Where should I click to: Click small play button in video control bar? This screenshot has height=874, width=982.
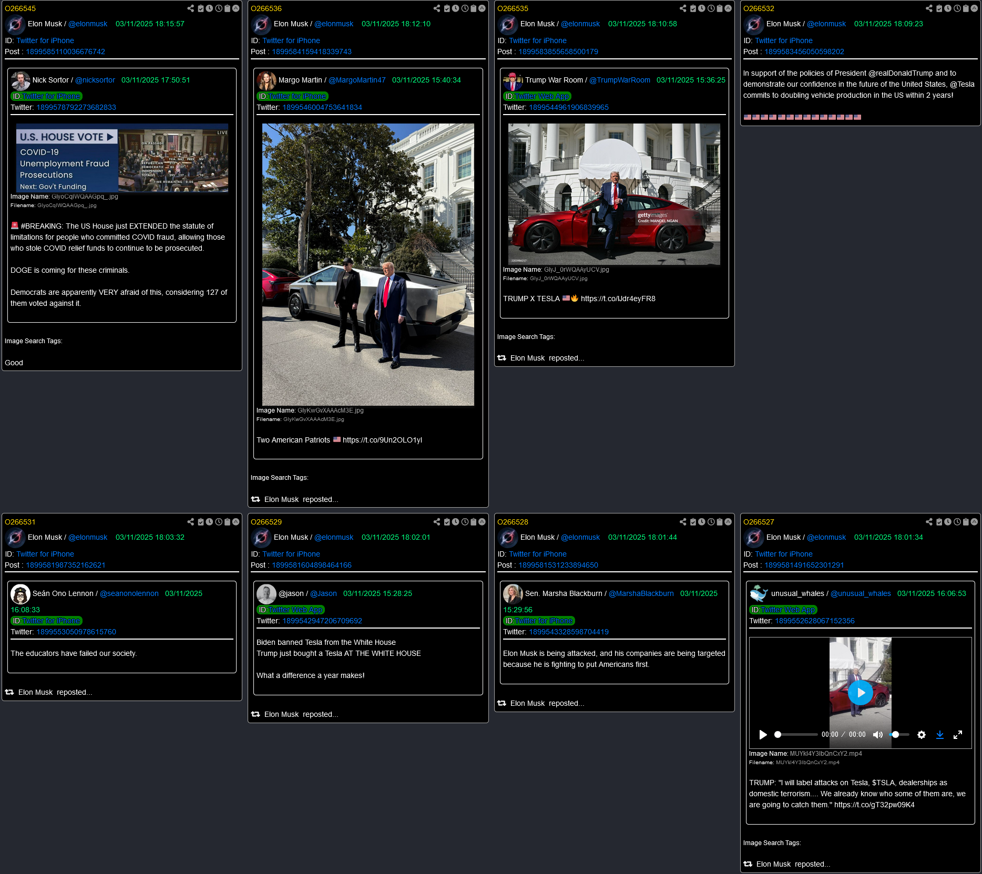(x=763, y=735)
